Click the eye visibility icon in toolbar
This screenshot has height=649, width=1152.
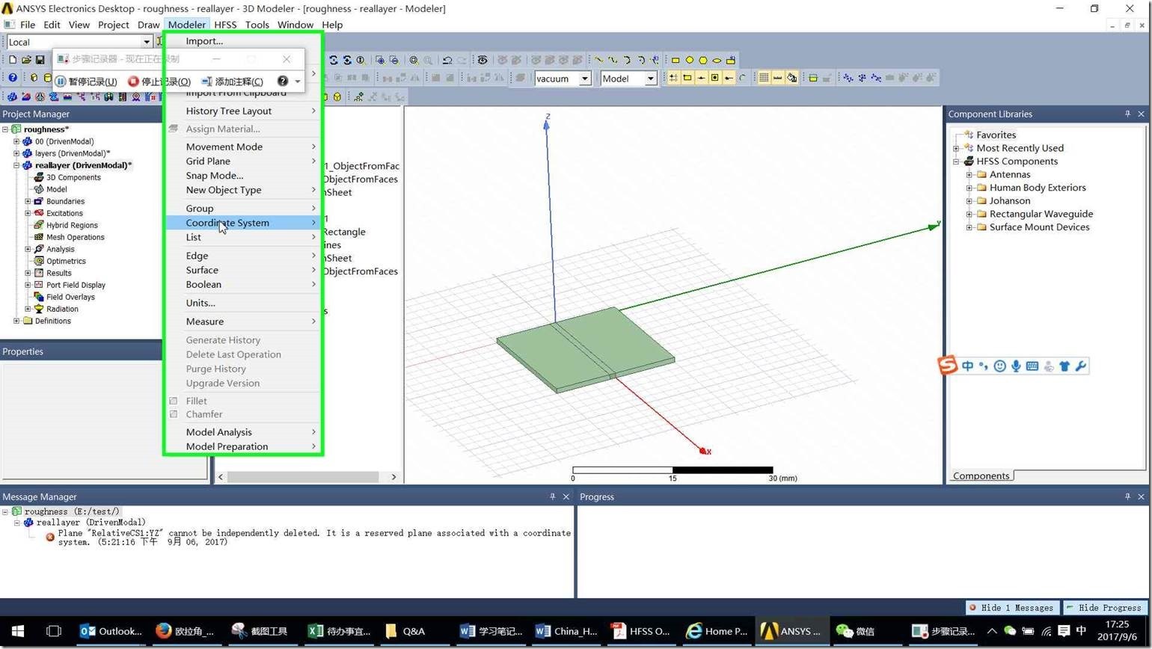coord(482,60)
